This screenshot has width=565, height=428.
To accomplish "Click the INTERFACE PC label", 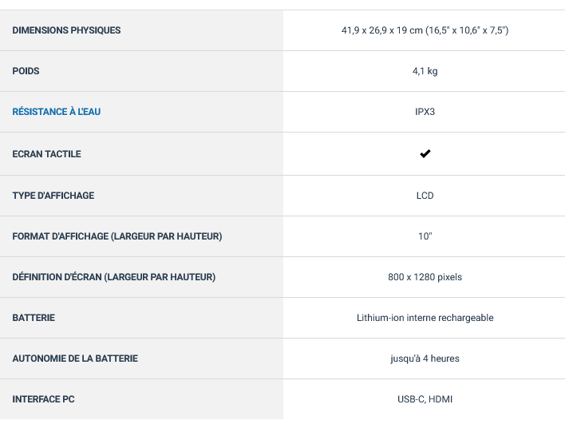I will [x=43, y=399].
